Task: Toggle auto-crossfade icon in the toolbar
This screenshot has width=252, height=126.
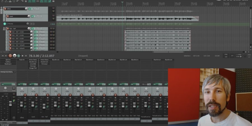Action: click(x=30, y=1)
